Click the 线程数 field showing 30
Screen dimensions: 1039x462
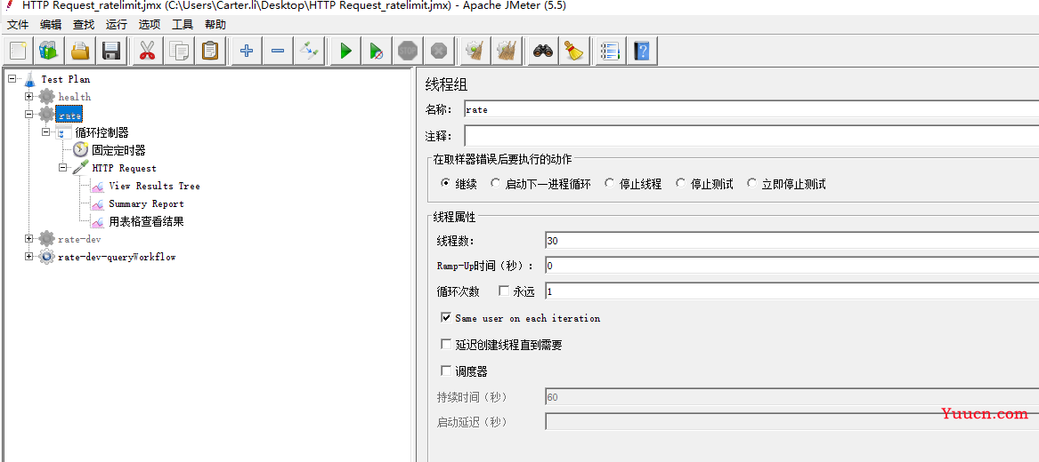(x=791, y=241)
